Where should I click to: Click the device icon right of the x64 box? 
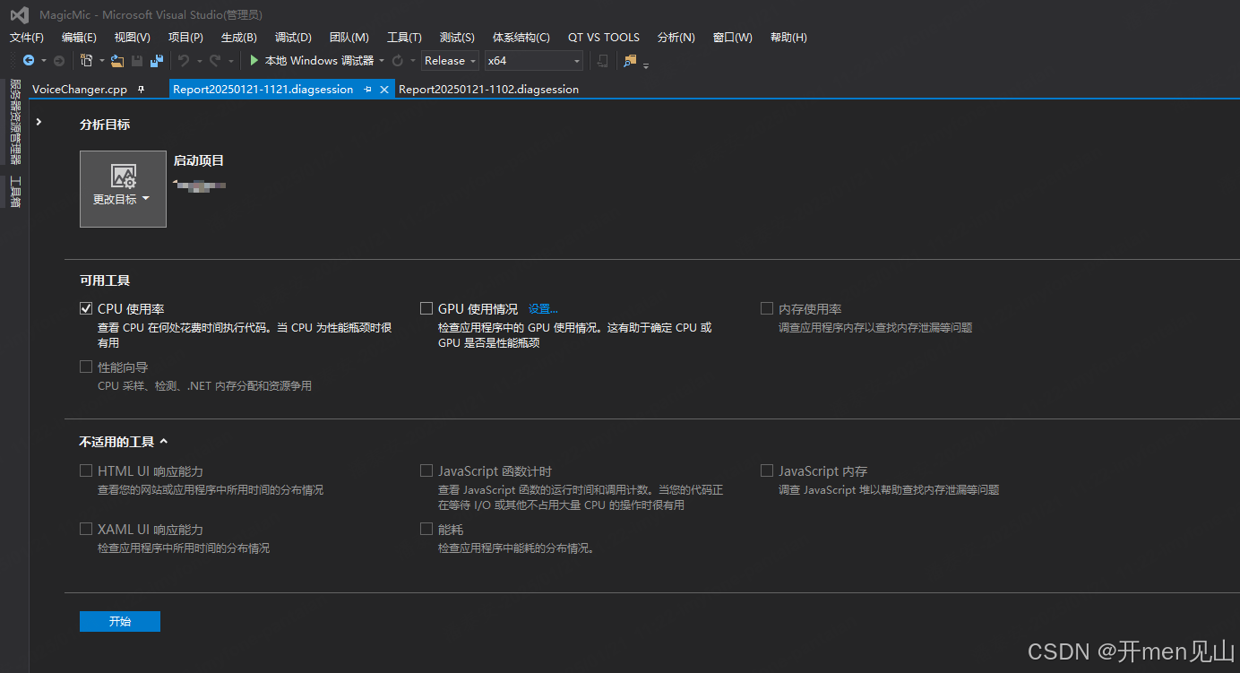(603, 61)
